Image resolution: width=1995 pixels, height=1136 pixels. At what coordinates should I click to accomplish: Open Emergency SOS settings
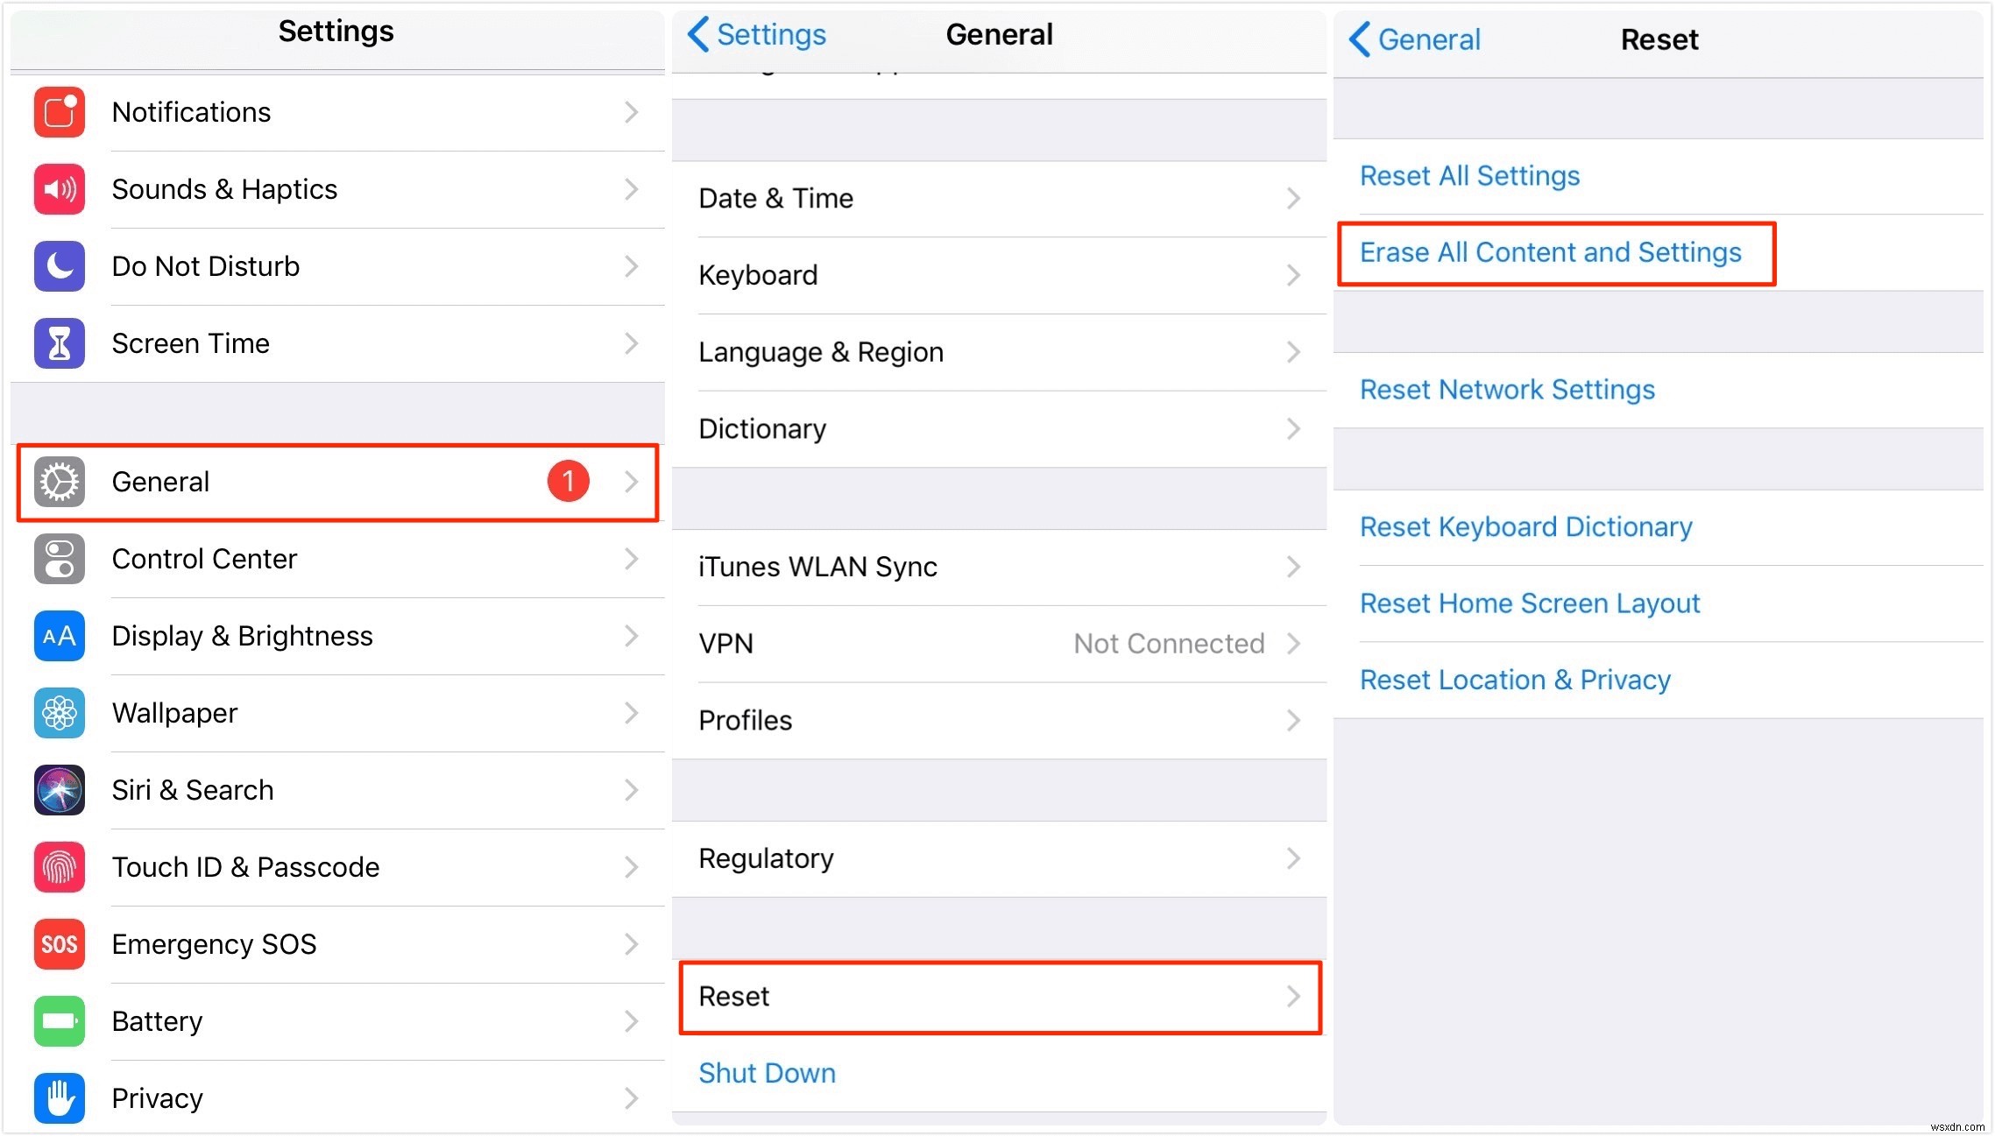(336, 942)
